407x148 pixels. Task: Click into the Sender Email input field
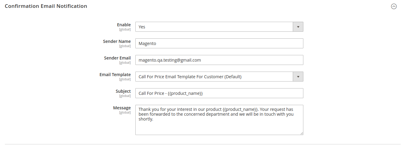[x=219, y=60]
